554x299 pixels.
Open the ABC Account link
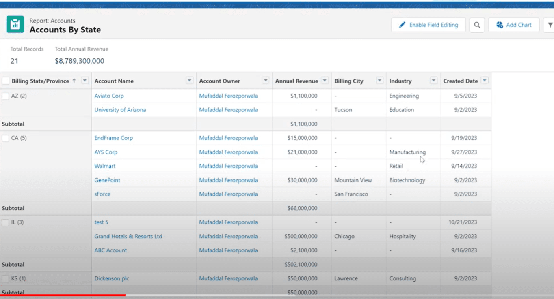(x=110, y=250)
